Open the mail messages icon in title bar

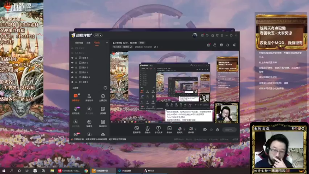202,36
